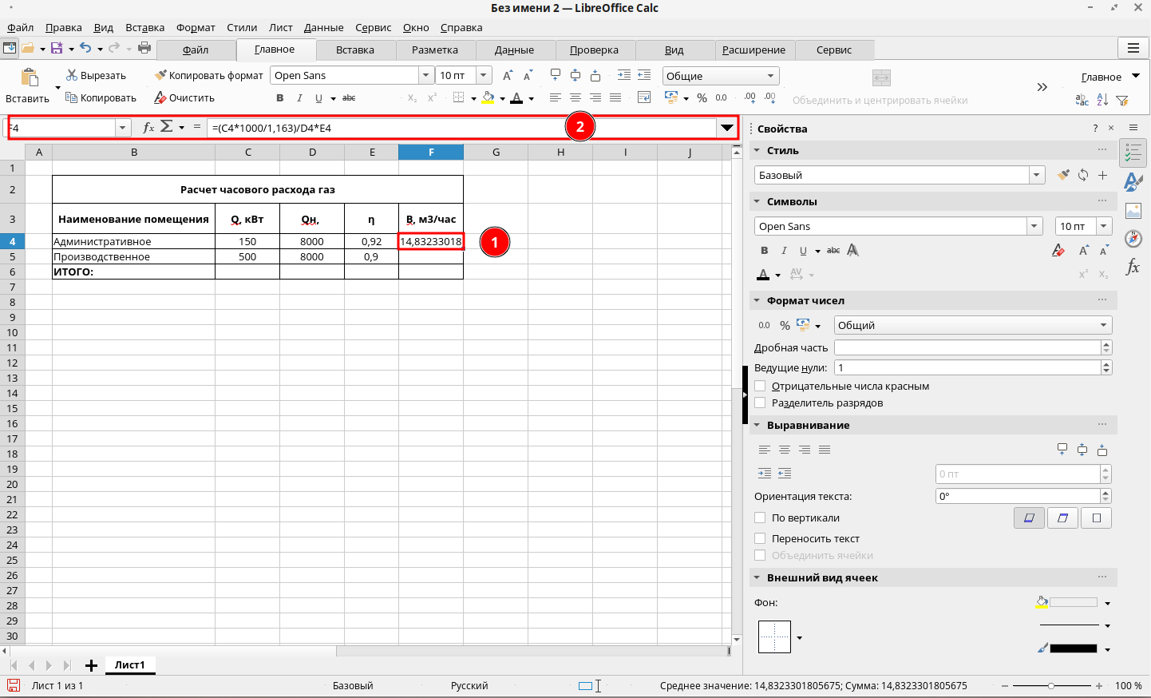Open the Данные menu in the menu bar
Screen dimensions: 1151x698
323,27
